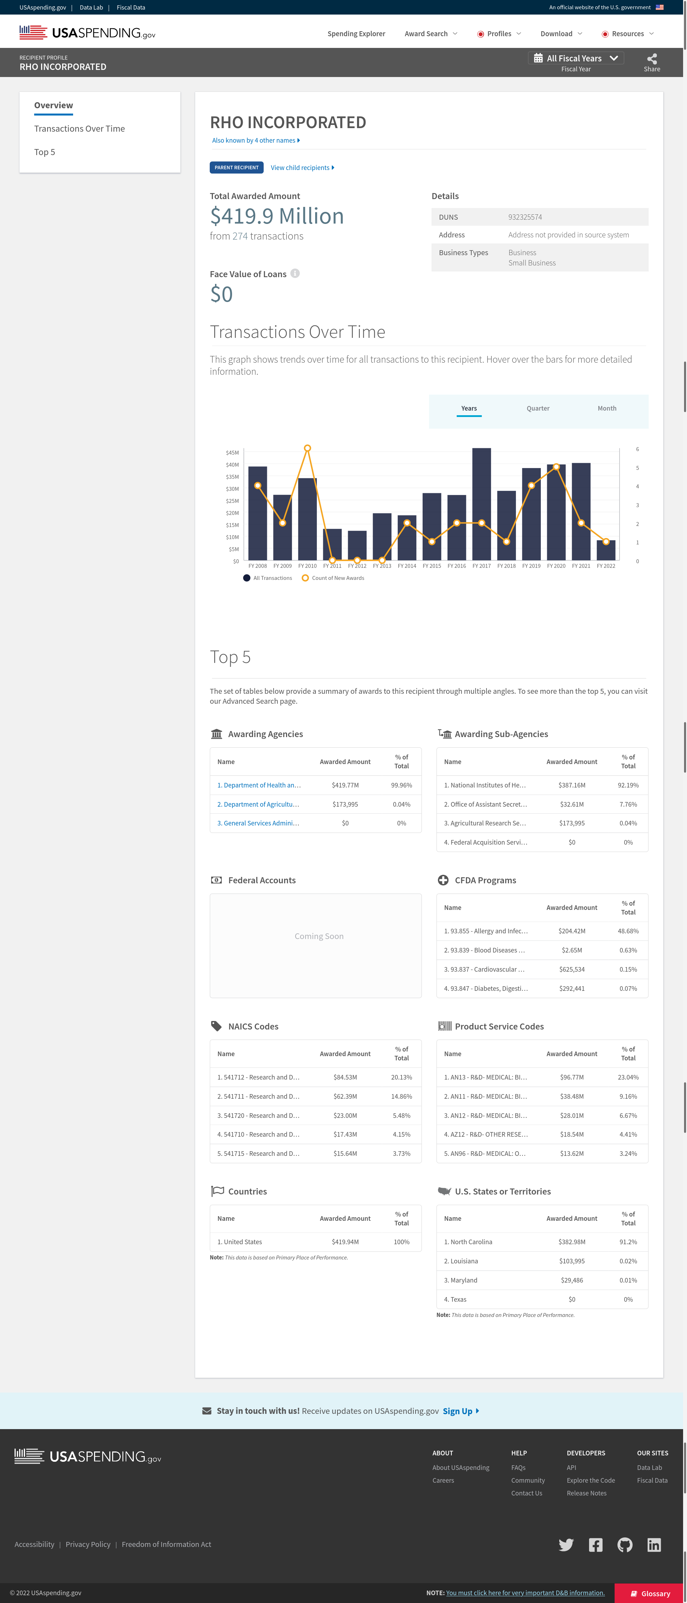
Task: Expand the Download menu
Action: pos(561,34)
